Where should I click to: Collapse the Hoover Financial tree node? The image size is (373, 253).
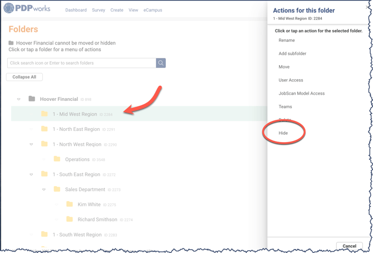[19, 99]
